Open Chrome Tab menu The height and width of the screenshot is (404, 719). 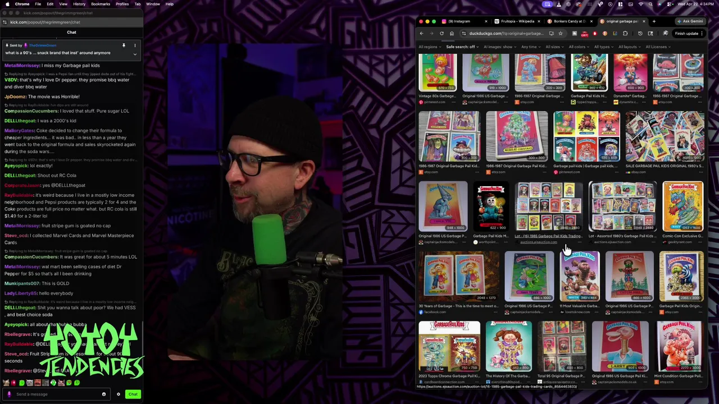click(137, 4)
